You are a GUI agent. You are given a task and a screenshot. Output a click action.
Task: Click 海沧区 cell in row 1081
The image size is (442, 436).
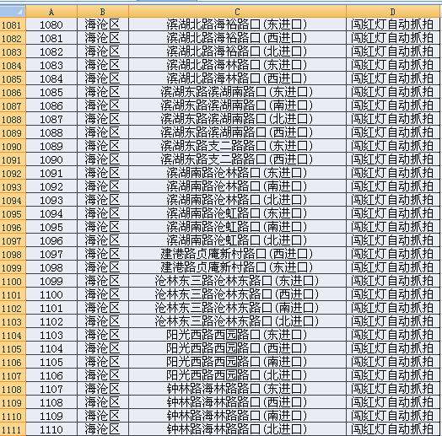click(x=103, y=24)
